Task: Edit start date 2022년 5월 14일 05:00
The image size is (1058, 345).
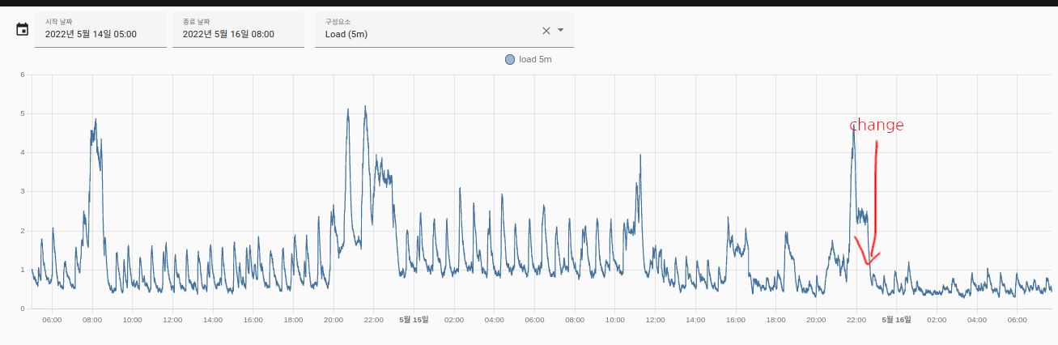Action: pyautogui.click(x=91, y=35)
